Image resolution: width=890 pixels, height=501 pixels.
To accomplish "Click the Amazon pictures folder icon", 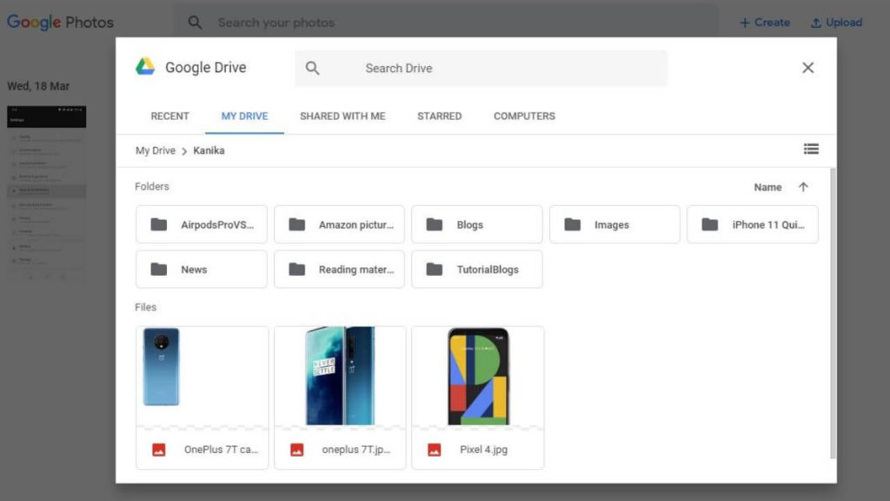I will (297, 224).
